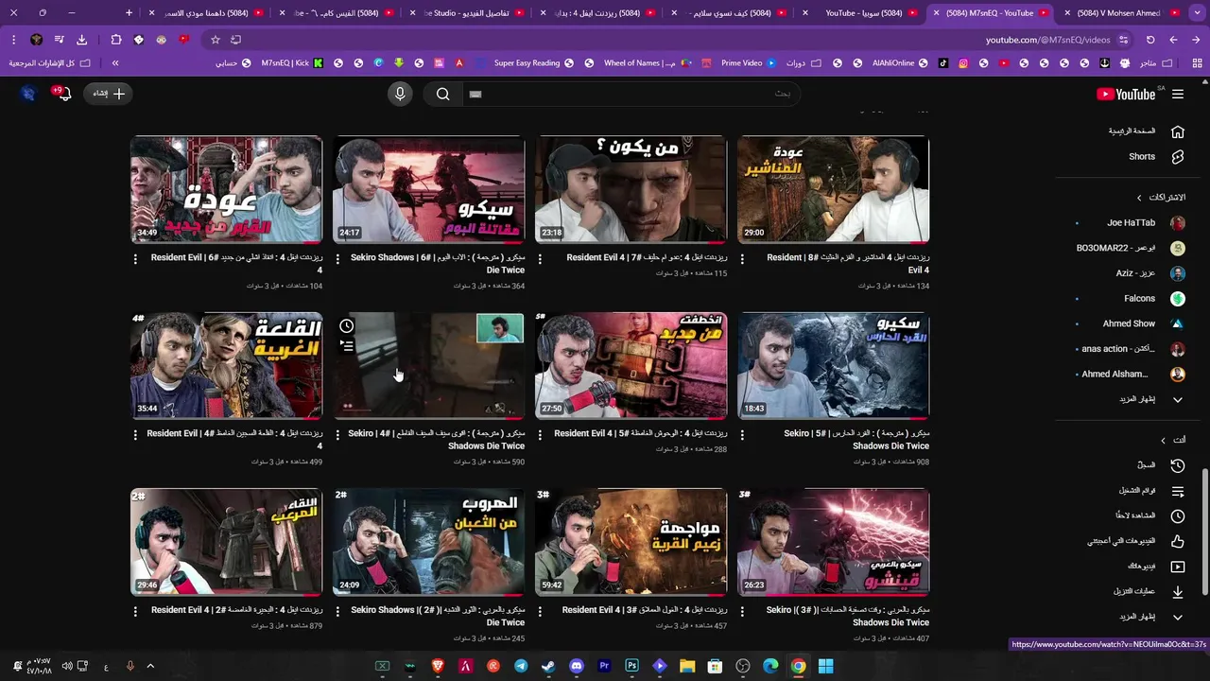Open the extensions puzzle menu
Screen dimensions: 1210x681
pyautogui.click(x=116, y=40)
